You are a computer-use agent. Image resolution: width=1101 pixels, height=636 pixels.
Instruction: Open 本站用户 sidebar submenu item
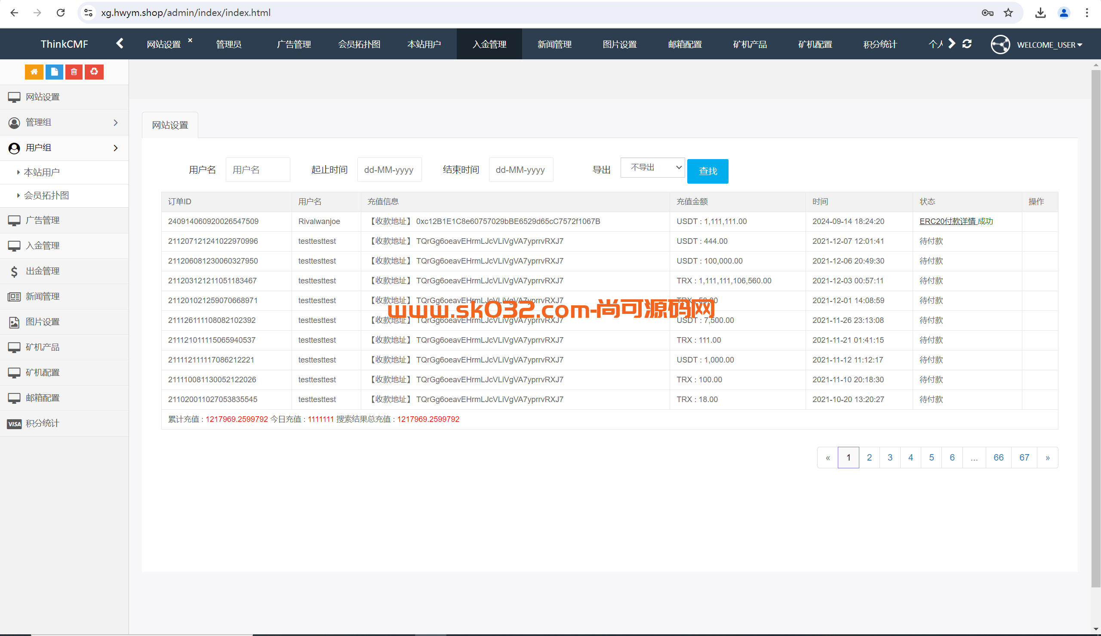(64, 172)
